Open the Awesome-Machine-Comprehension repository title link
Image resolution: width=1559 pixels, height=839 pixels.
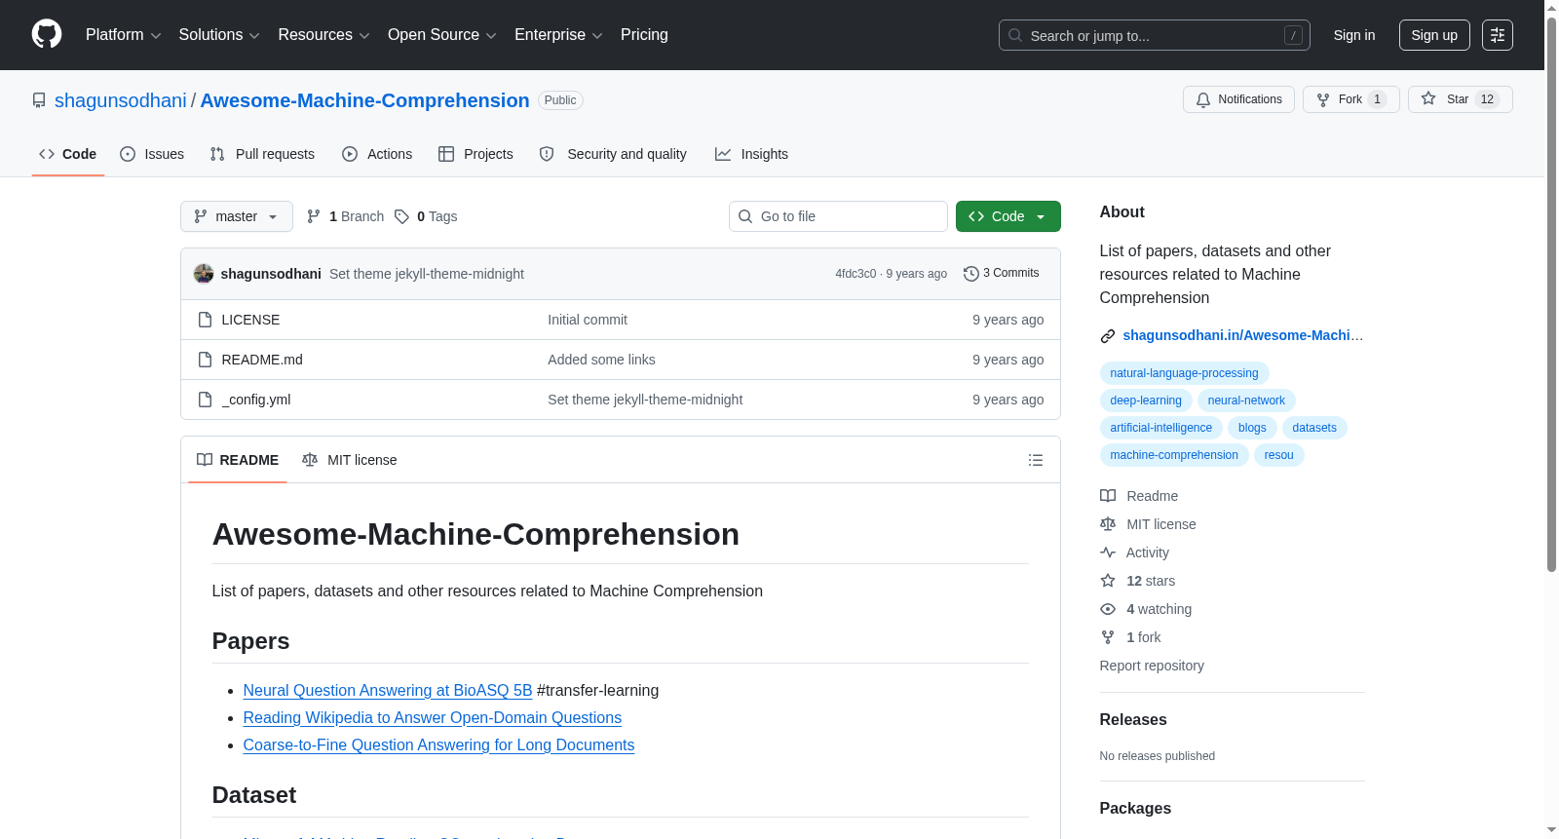pyautogui.click(x=364, y=100)
